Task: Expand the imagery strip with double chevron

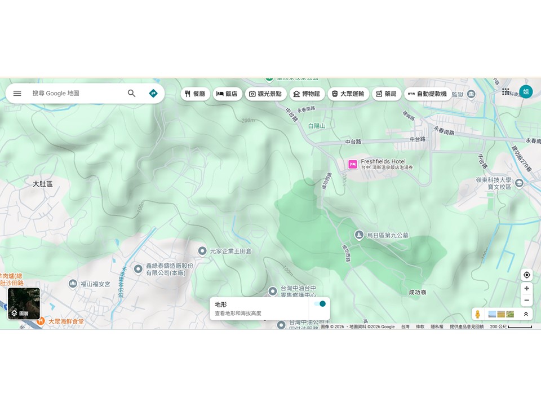Action: [526, 314]
